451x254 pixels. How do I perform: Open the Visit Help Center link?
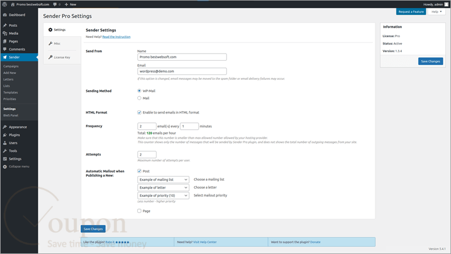[205, 242]
